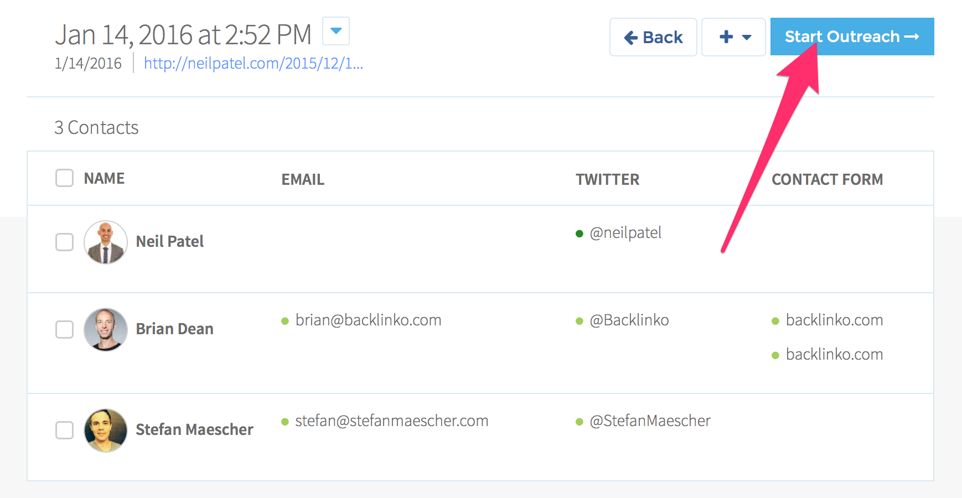962x498 pixels.
Task: Open the @Backlinko Twitter handle
Action: click(x=629, y=320)
